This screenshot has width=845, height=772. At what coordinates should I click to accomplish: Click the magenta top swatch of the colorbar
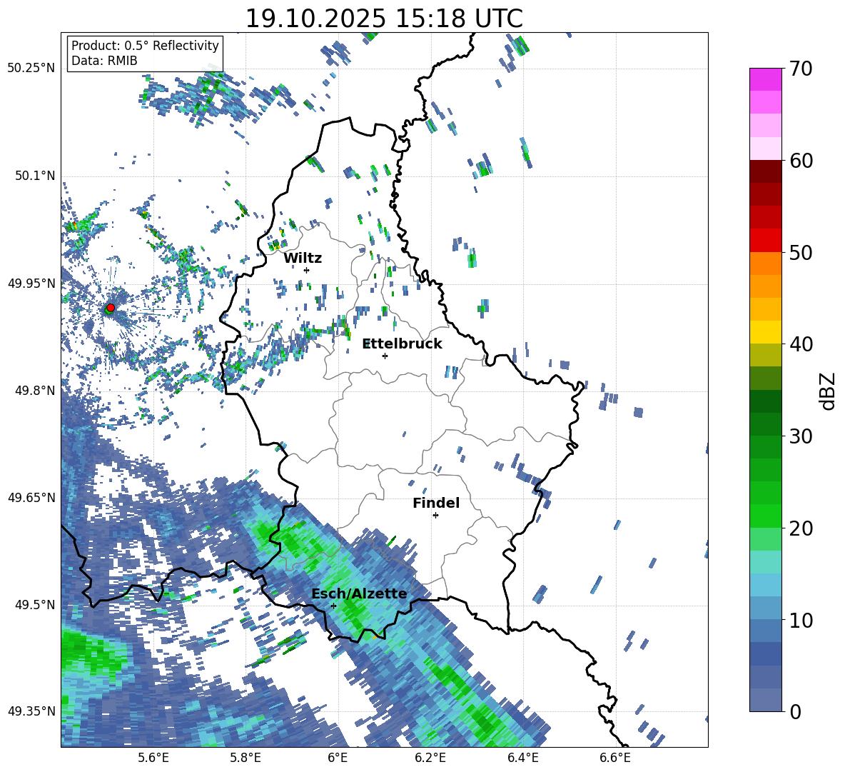pyautogui.click(x=765, y=79)
